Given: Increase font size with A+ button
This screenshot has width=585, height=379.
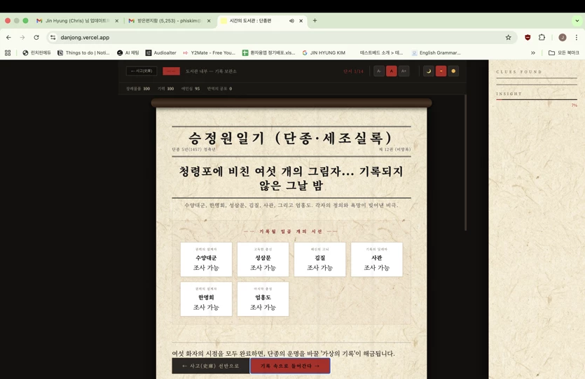Looking at the screenshot, I should (404, 71).
